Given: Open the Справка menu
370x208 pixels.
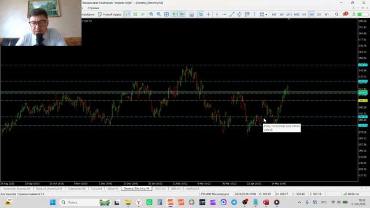Looking at the screenshot, I should (x=93, y=8).
